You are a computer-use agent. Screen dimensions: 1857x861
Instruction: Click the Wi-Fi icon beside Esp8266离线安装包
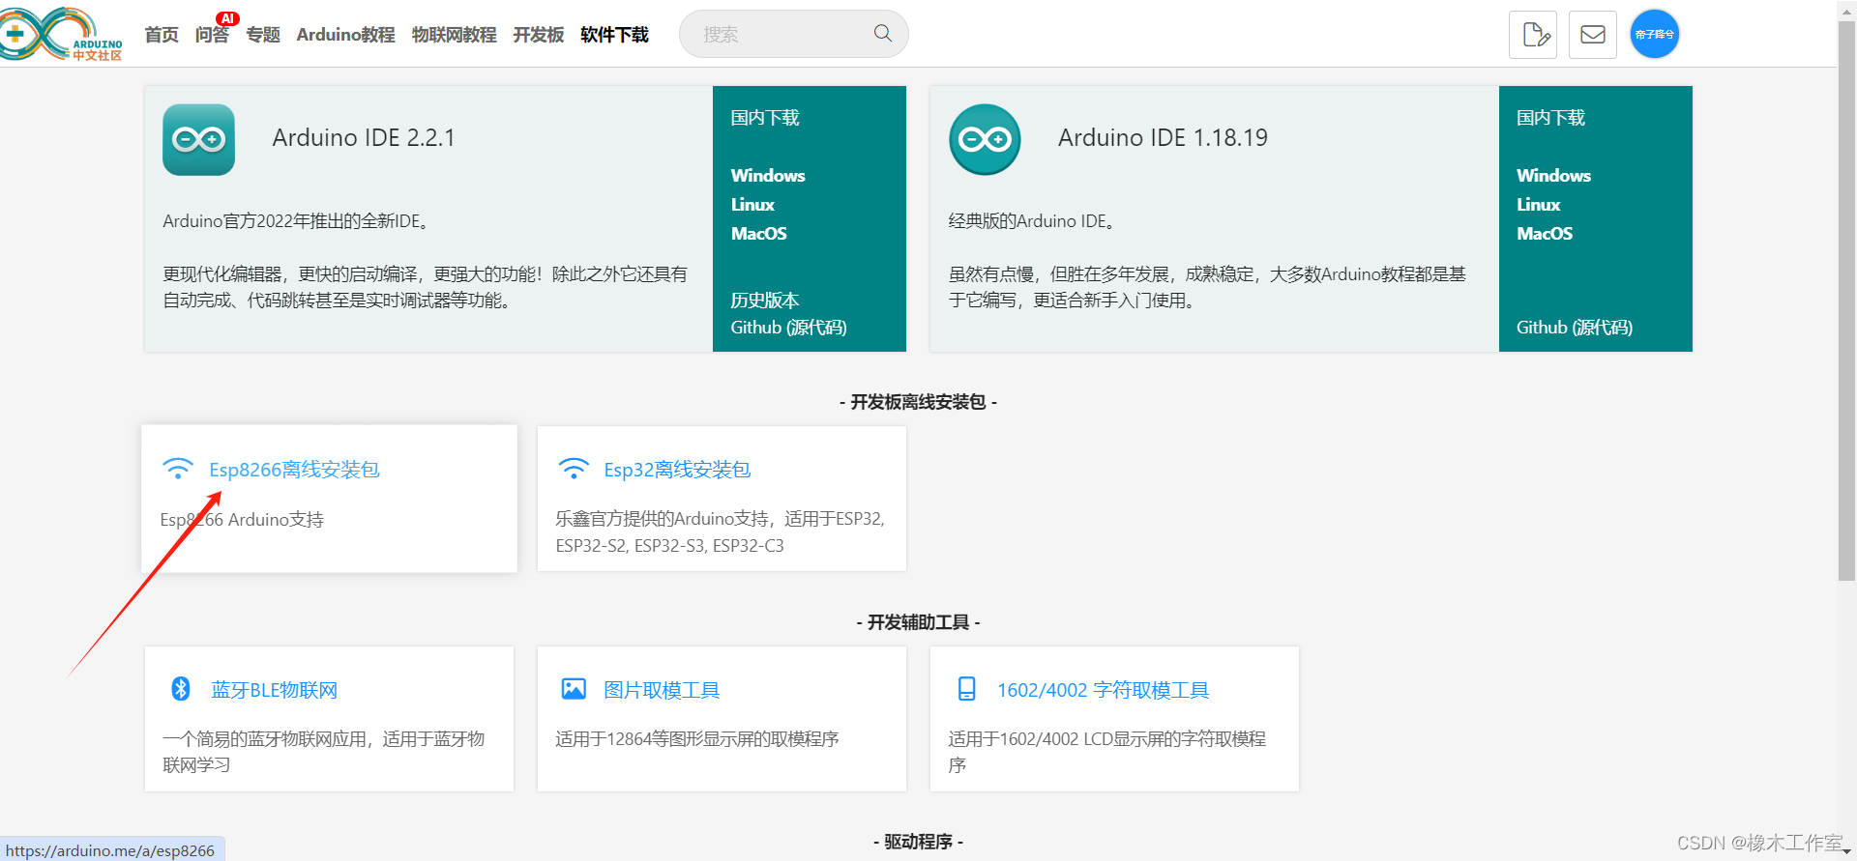click(178, 469)
